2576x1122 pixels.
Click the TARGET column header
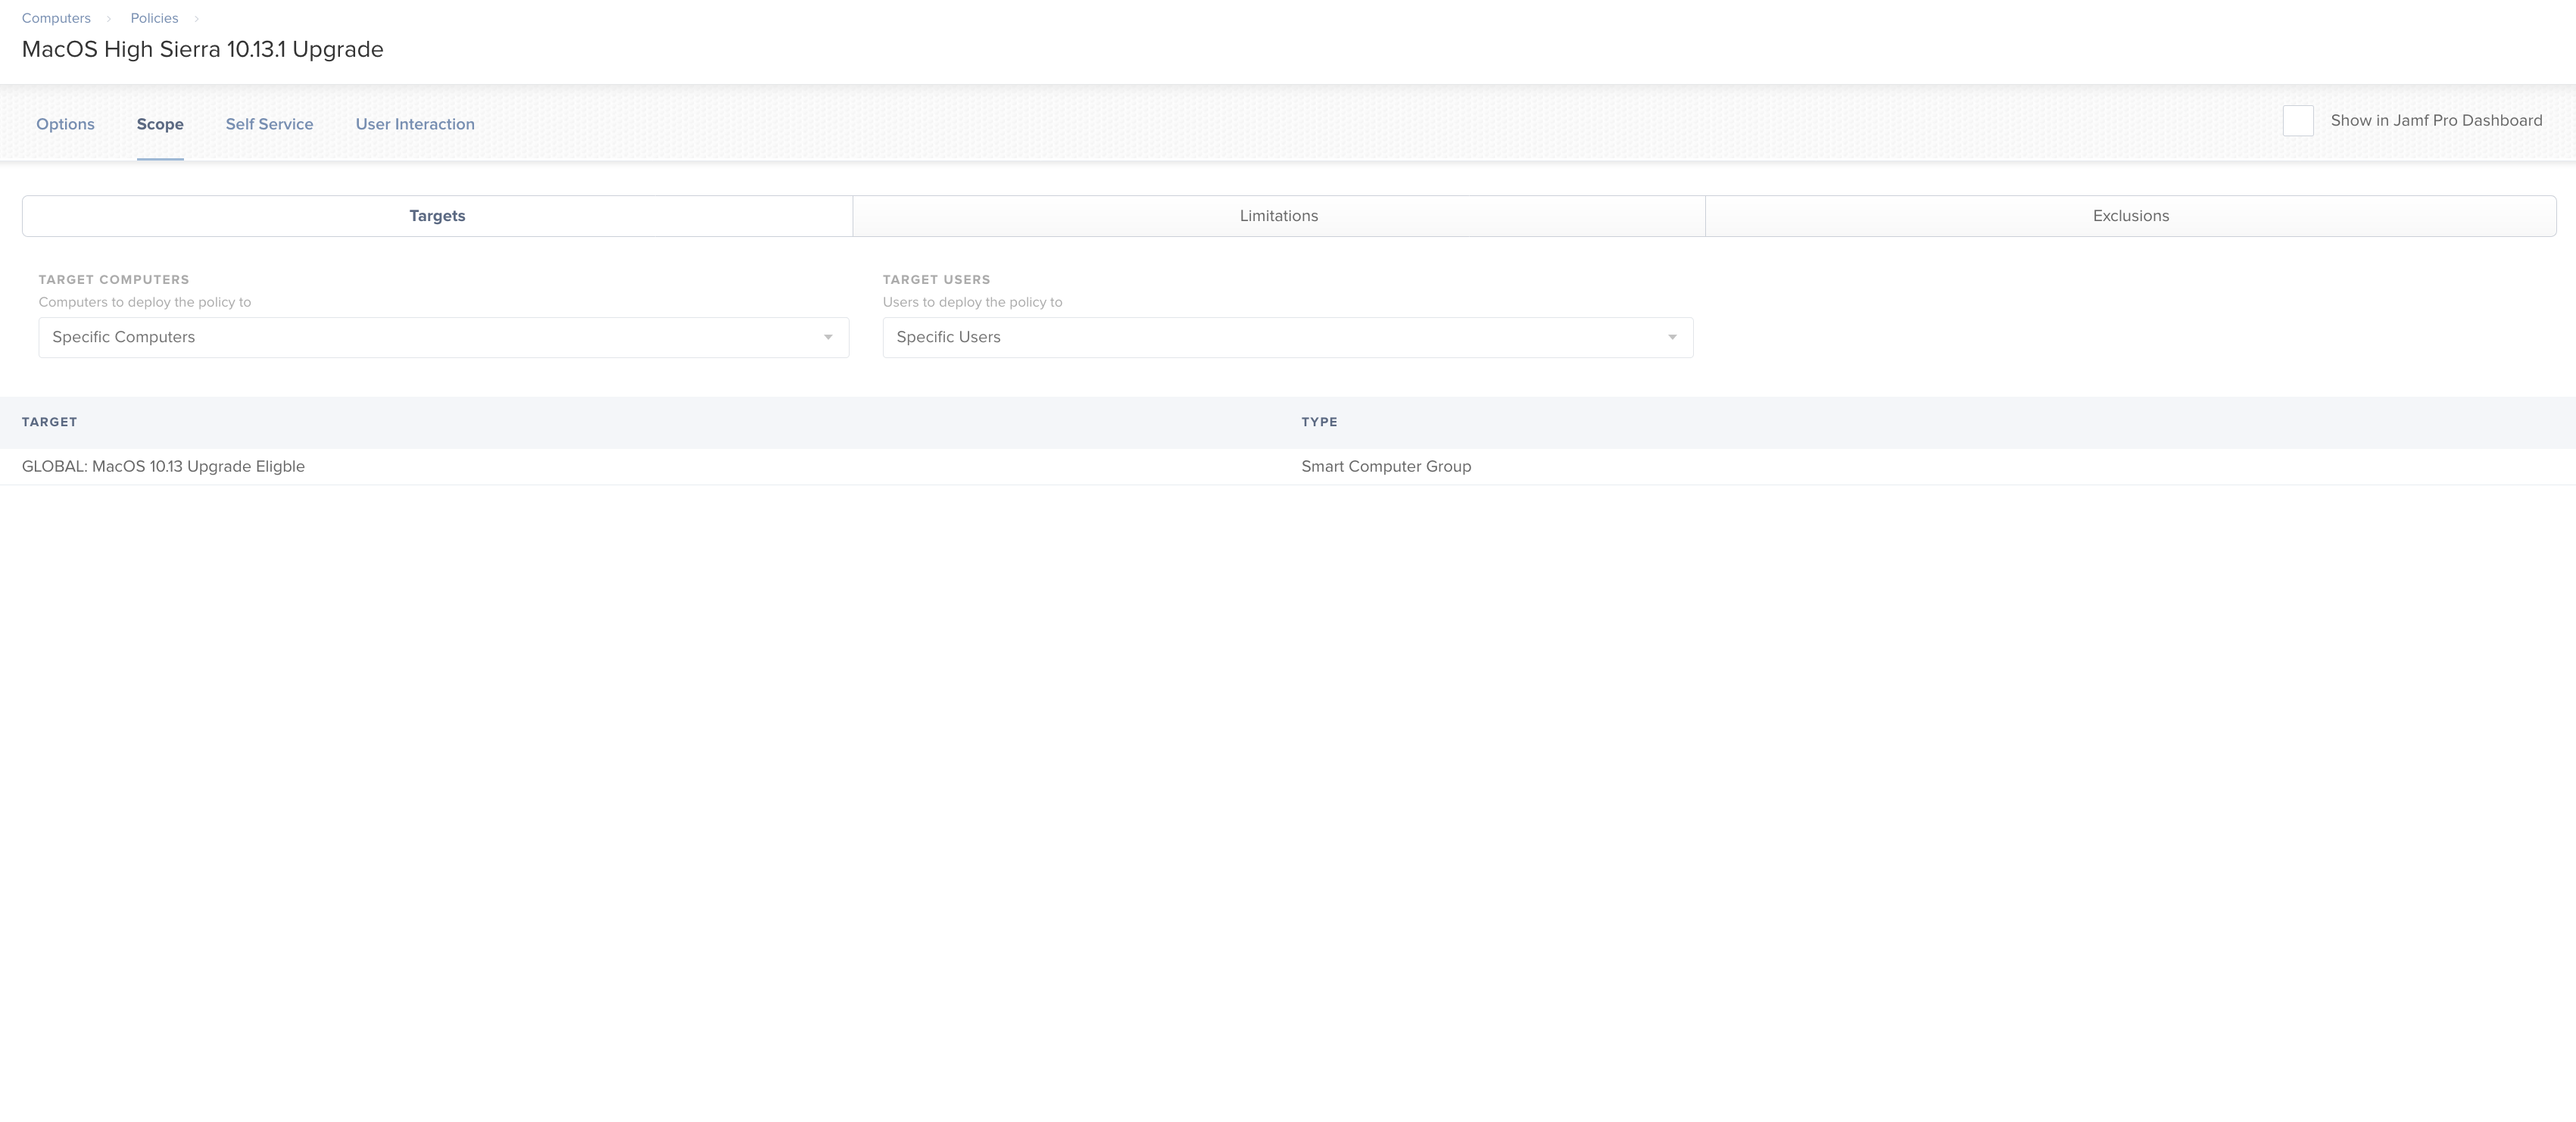tap(49, 422)
